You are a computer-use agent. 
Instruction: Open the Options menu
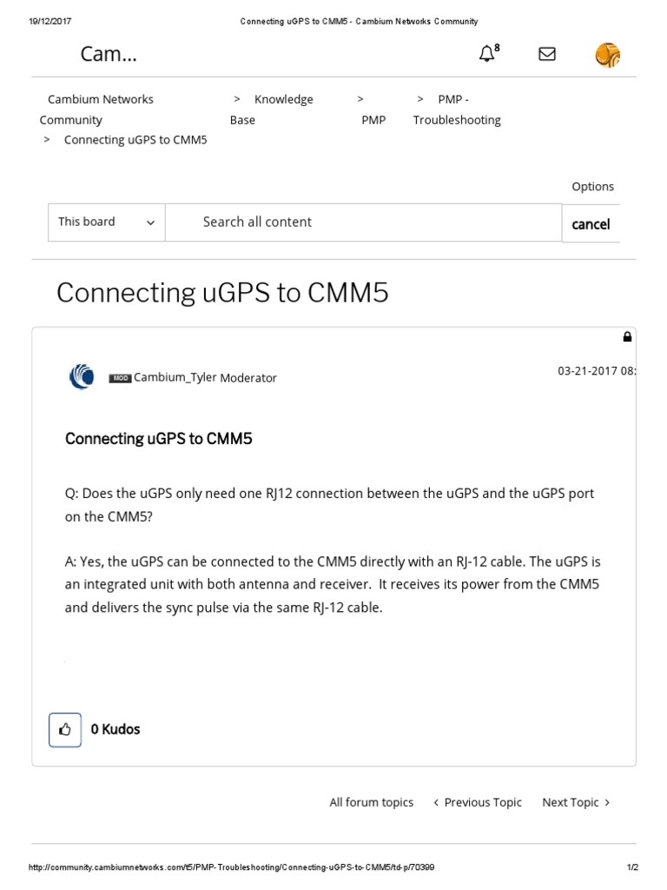point(592,187)
